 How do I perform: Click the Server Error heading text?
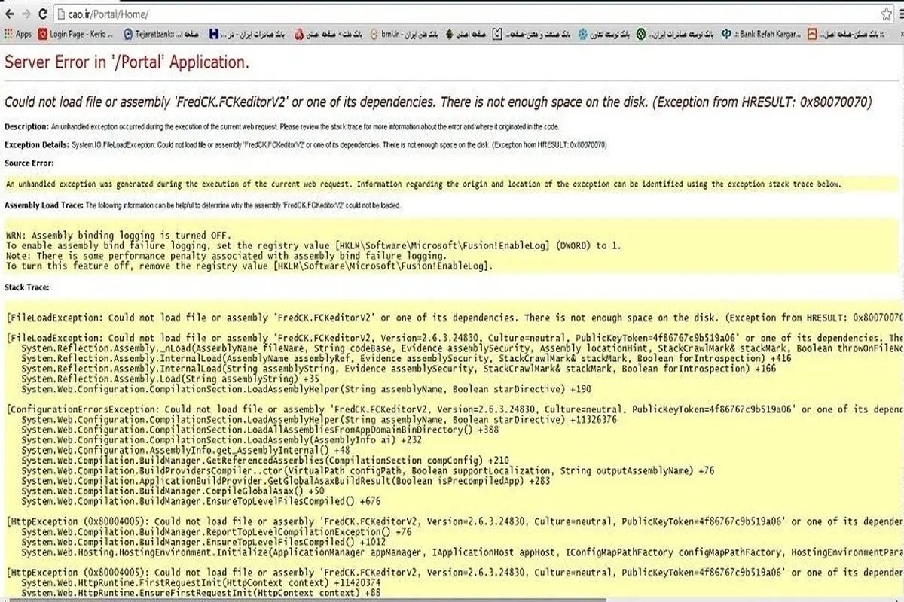(x=127, y=62)
